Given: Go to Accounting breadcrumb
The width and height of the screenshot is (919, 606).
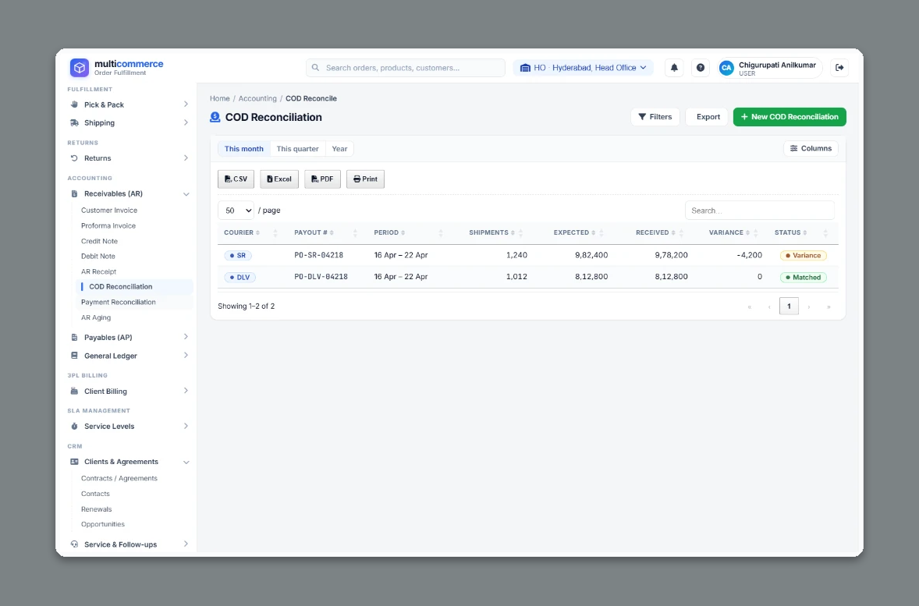Looking at the screenshot, I should 257,98.
